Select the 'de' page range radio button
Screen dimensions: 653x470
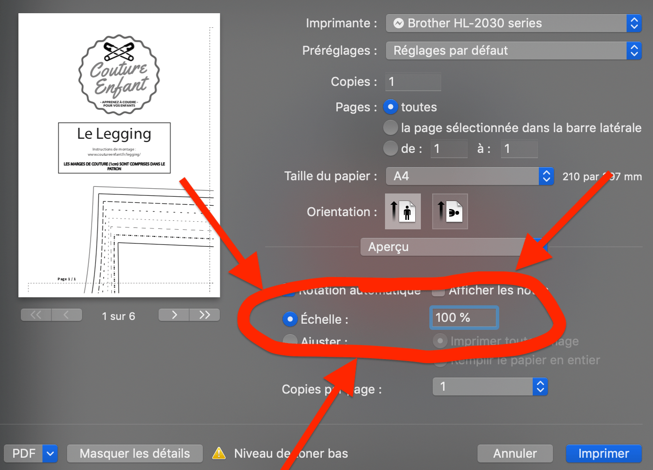point(390,148)
